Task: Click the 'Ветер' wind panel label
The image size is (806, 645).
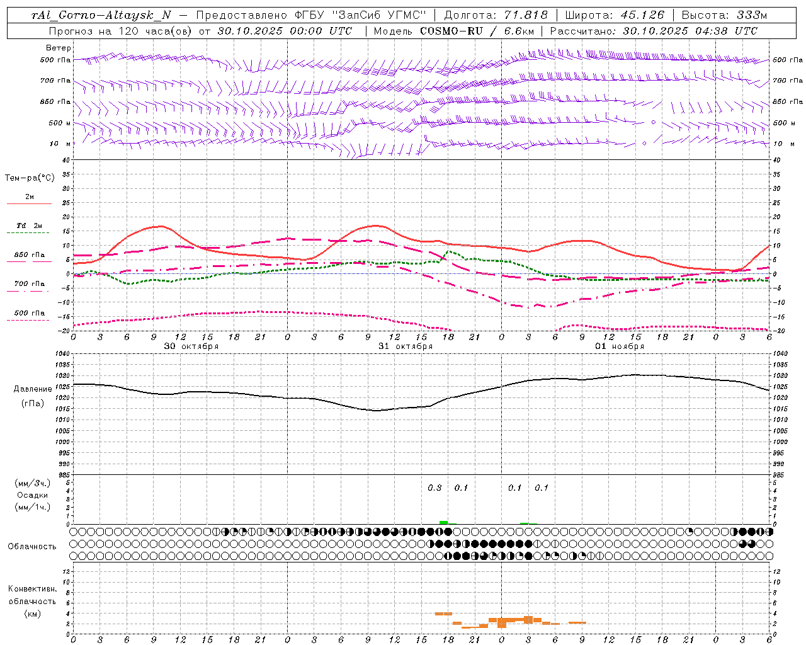Action: point(59,48)
